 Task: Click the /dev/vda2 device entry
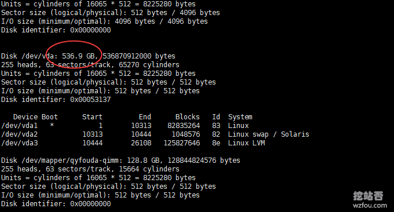click(x=19, y=134)
